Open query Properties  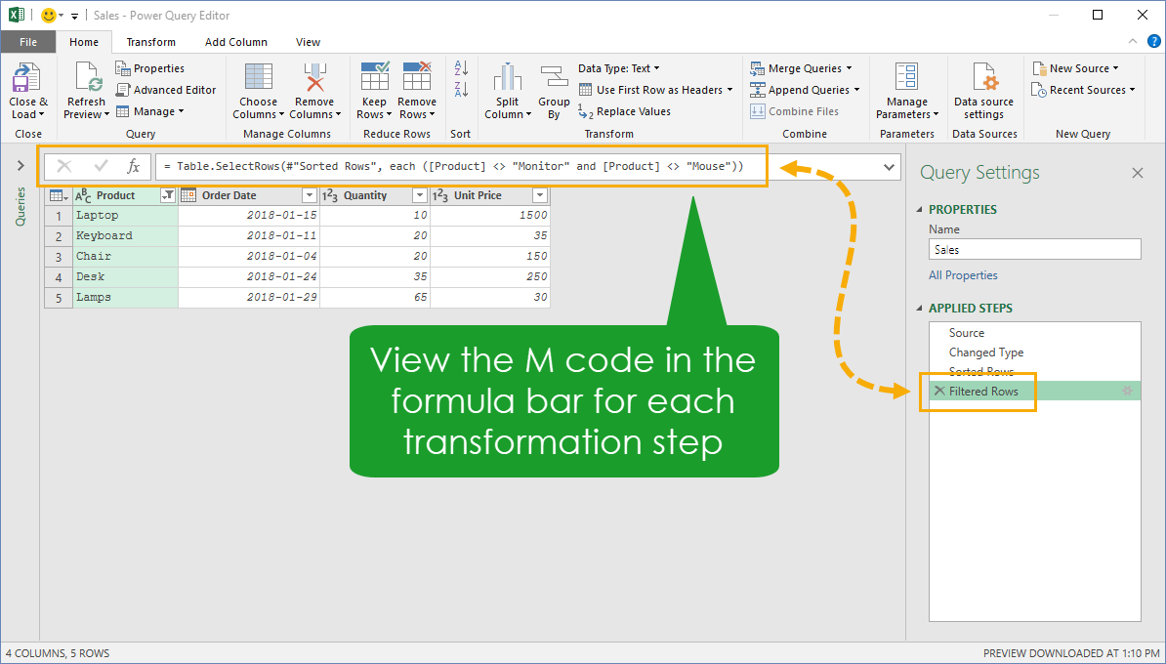tap(150, 68)
